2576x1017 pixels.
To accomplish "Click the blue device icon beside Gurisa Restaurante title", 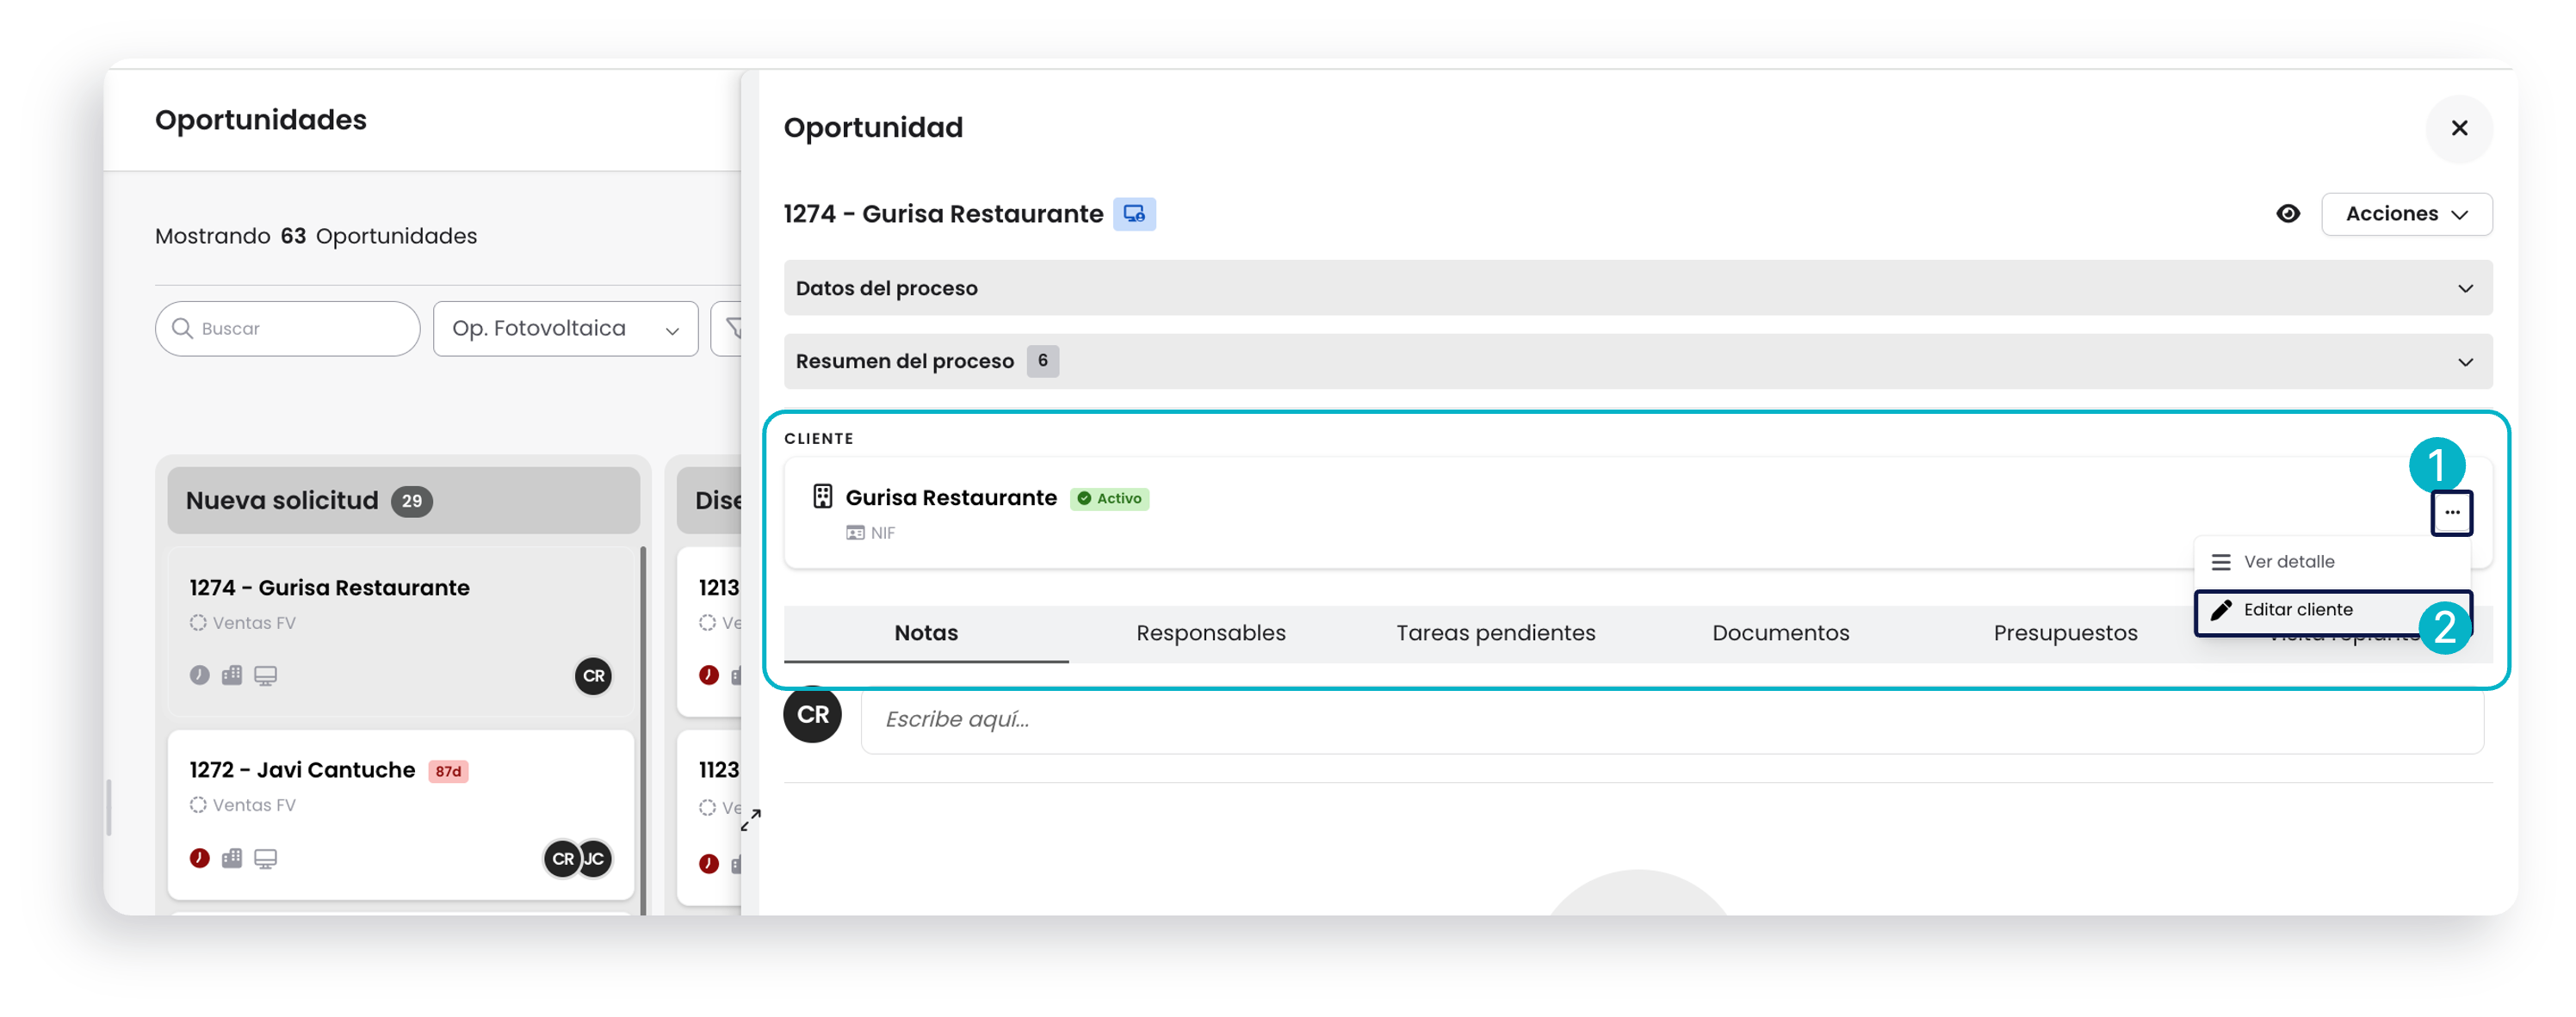I will pos(1134,213).
